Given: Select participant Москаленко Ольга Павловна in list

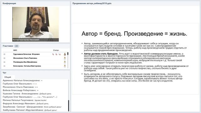Looking at the screenshot, I should coord(25,58).
